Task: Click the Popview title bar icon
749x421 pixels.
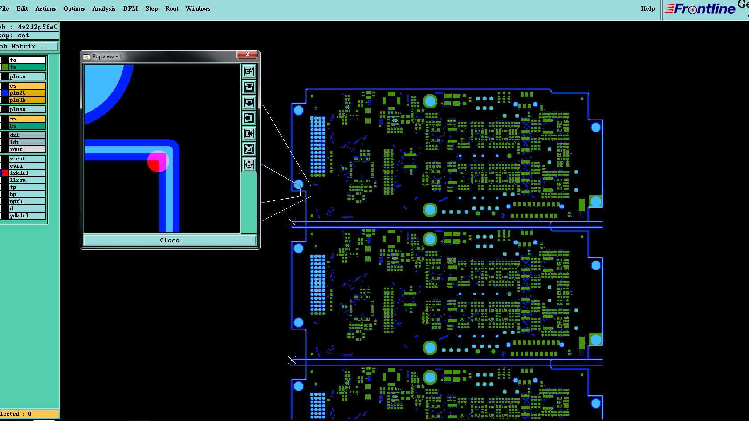Action: pyautogui.click(x=86, y=56)
